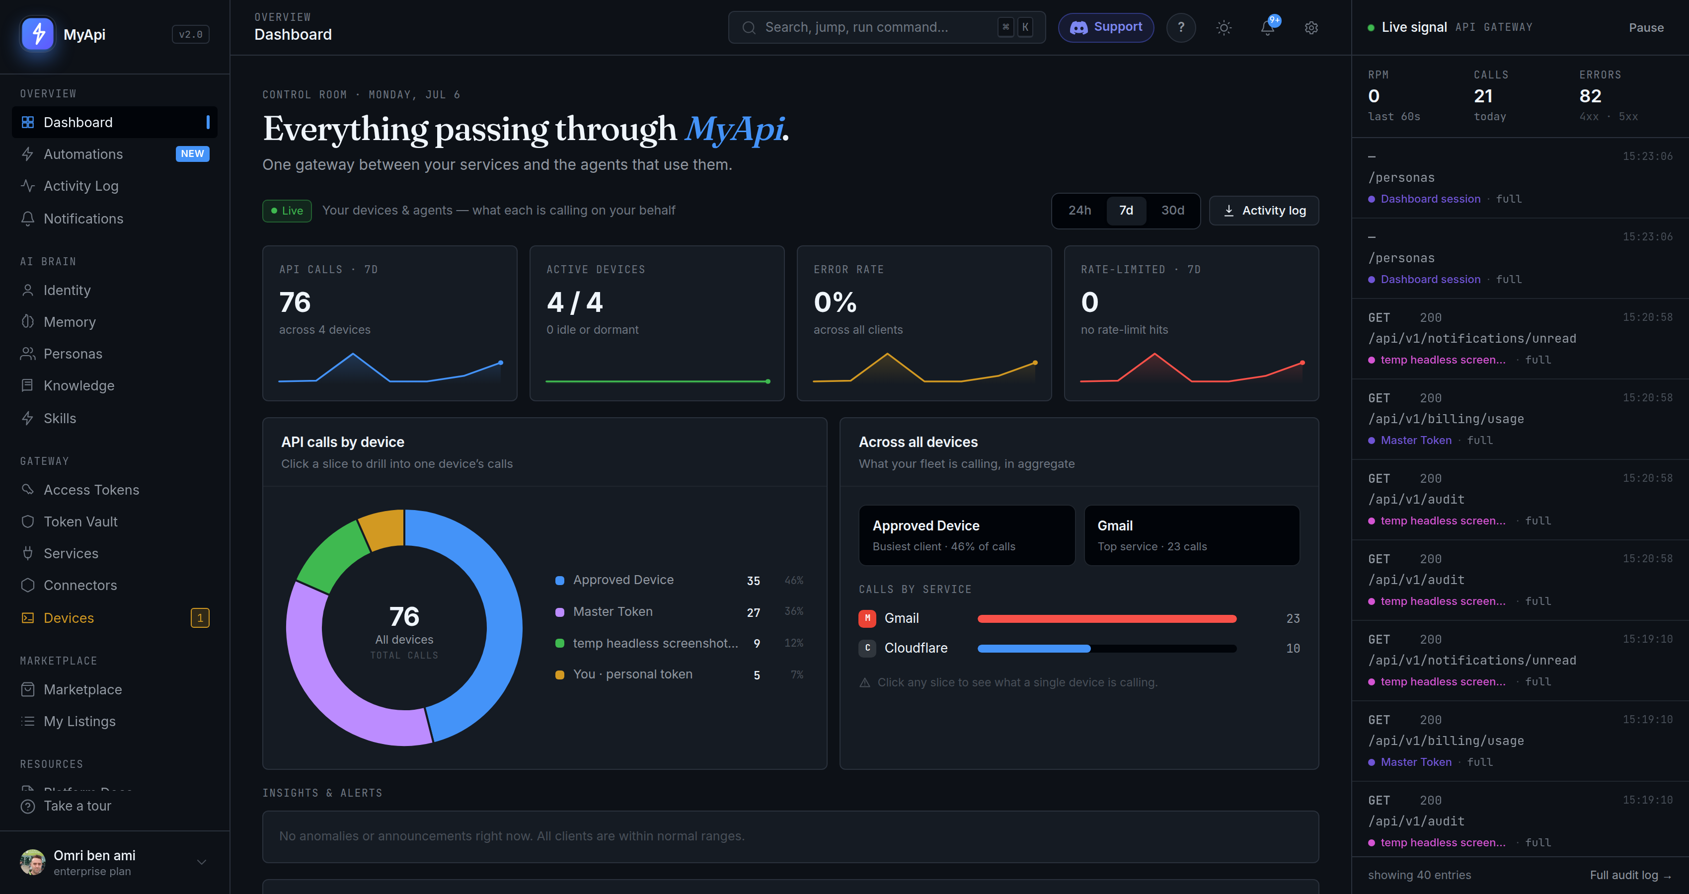Click the Devices badge showing 1
Image resolution: width=1689 pixels, height=894 pixels.
point(200,618)
